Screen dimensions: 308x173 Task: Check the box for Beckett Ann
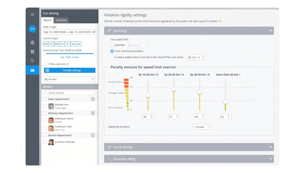[x=45, y=106]
